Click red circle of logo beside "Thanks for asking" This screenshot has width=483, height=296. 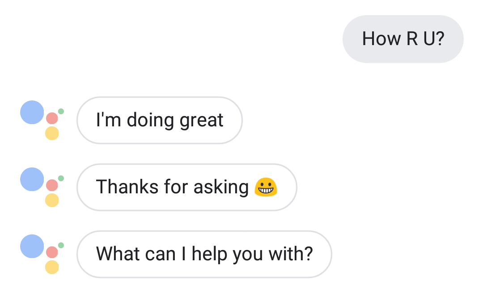(x=52, y=185)
